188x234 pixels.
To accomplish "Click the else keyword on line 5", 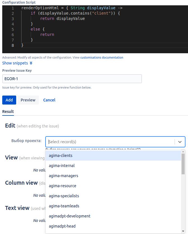I will pyautogui.click(x=35, y=29).
